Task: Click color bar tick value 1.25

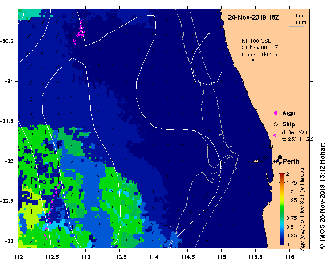Action: (x=292, y=200)
